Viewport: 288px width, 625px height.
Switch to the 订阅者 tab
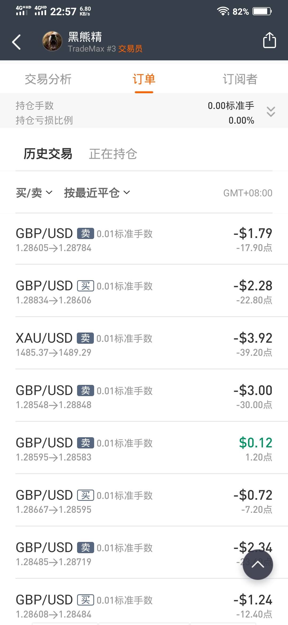click(240, 79)
